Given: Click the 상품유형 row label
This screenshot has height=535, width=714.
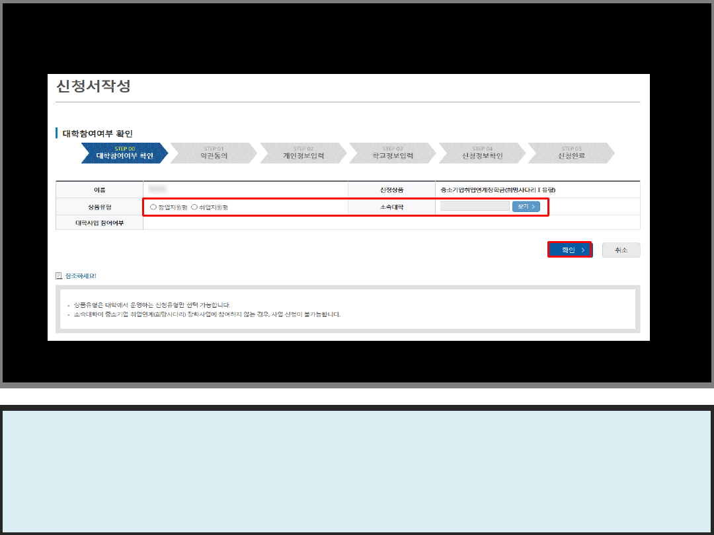Looking at the screenshot, I should 99,207.
